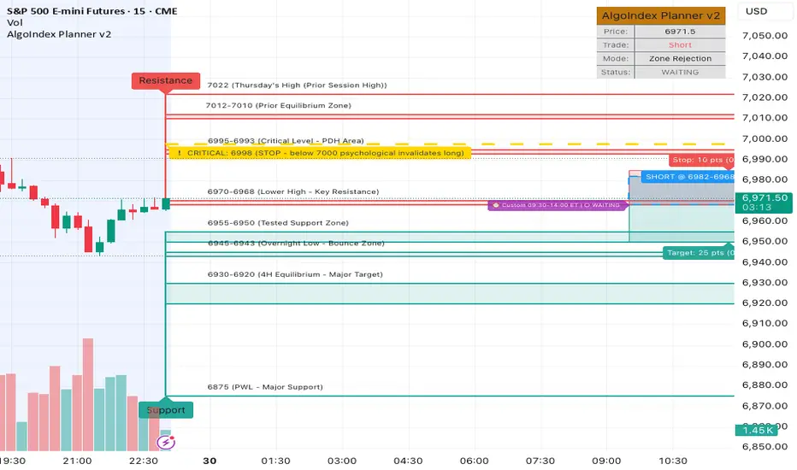Click the 01:30 time axis label

coord(275,461)
